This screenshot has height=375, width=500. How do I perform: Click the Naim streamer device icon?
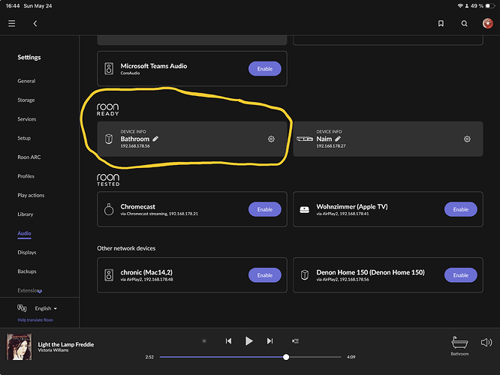305,139
